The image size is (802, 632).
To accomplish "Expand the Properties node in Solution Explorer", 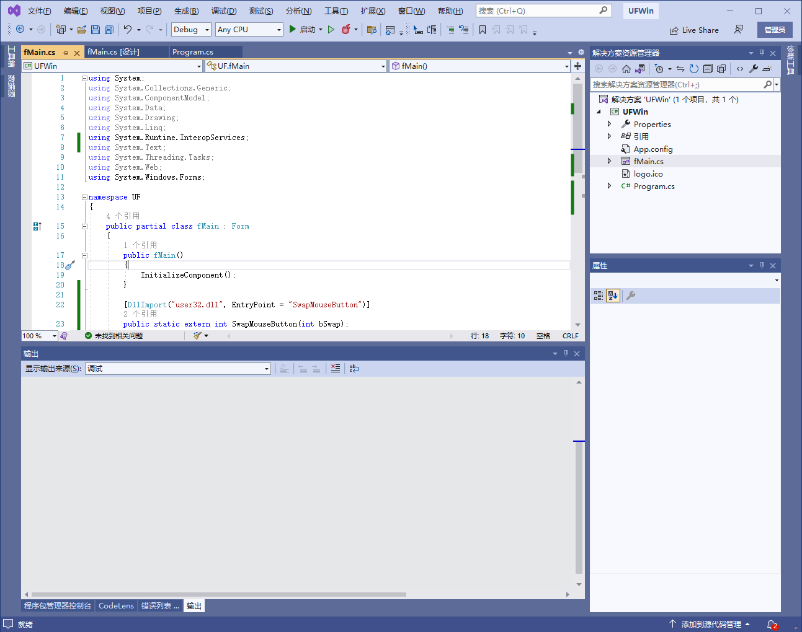I will (609, 124).
